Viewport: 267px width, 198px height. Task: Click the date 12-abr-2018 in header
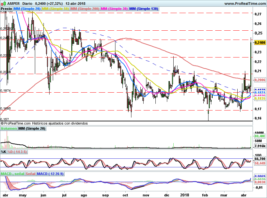(75, 4)
